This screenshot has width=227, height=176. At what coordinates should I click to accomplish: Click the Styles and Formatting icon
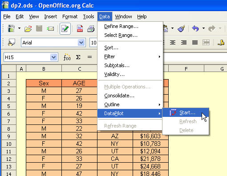12,43
